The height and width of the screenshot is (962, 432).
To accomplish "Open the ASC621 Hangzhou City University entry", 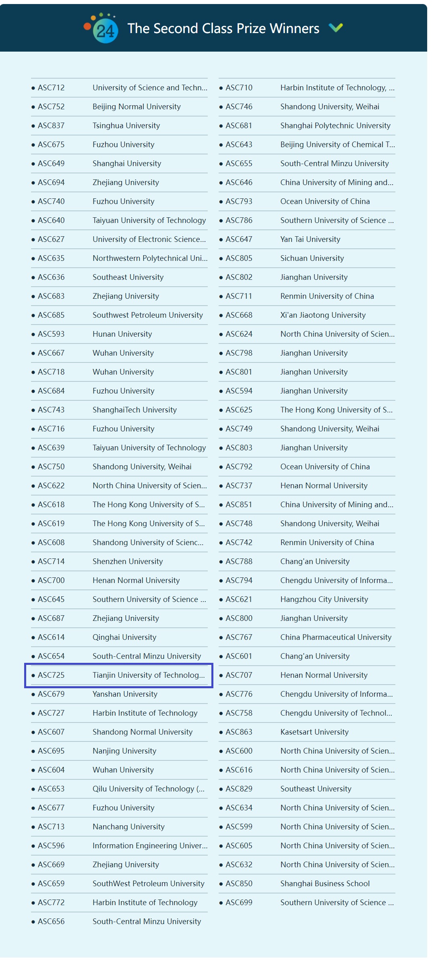I will coord(307,599).
